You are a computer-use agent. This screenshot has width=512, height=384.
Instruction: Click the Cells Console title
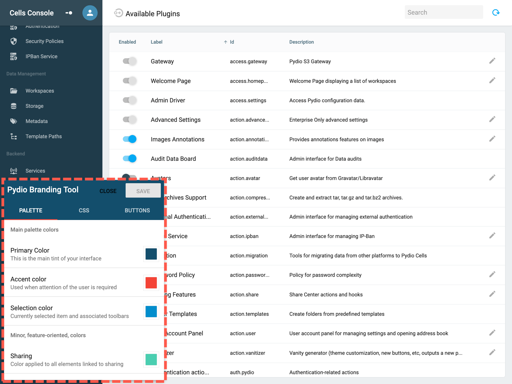[31, 13]
